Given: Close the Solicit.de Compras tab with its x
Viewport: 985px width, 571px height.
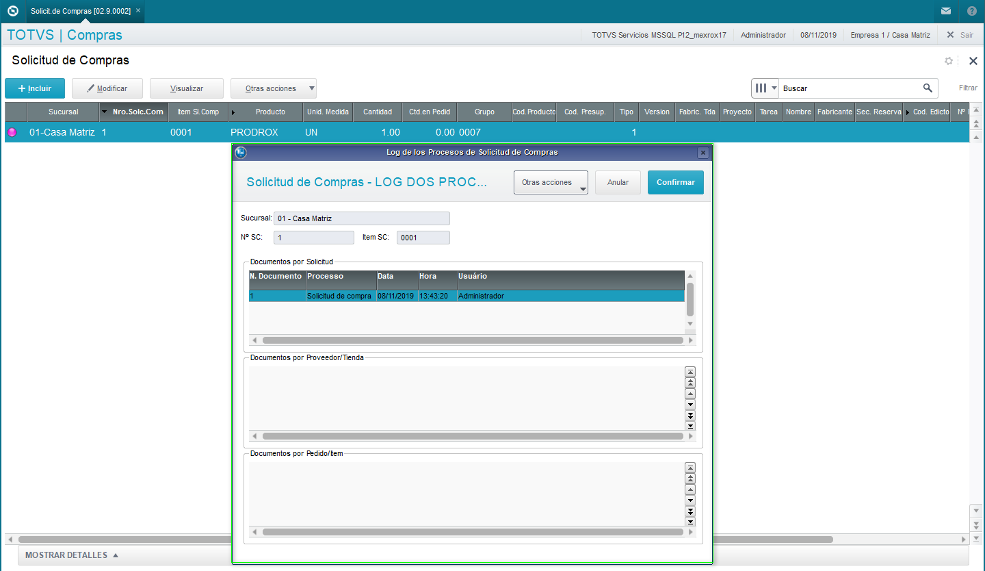Looking at the screenshot, I should coord(138,11).
